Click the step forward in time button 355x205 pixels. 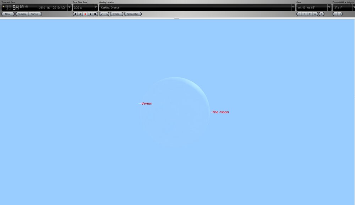(95, 14)
